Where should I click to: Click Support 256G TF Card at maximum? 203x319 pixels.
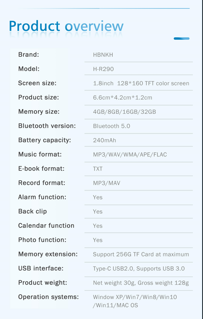pyautogui.click(x=141, y=254)
